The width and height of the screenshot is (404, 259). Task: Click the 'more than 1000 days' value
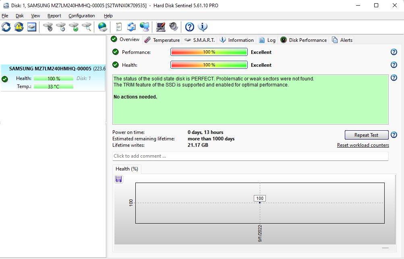point(211,139)
